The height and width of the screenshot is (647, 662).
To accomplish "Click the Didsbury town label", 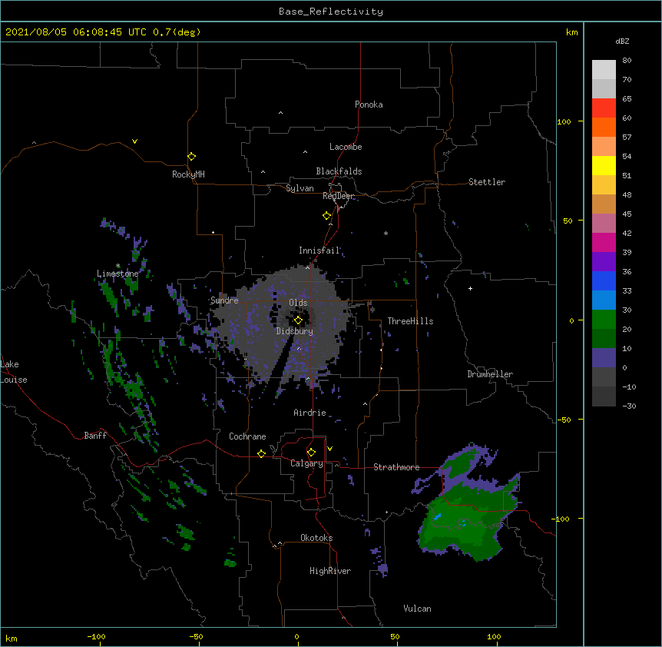I will (295, 331).
